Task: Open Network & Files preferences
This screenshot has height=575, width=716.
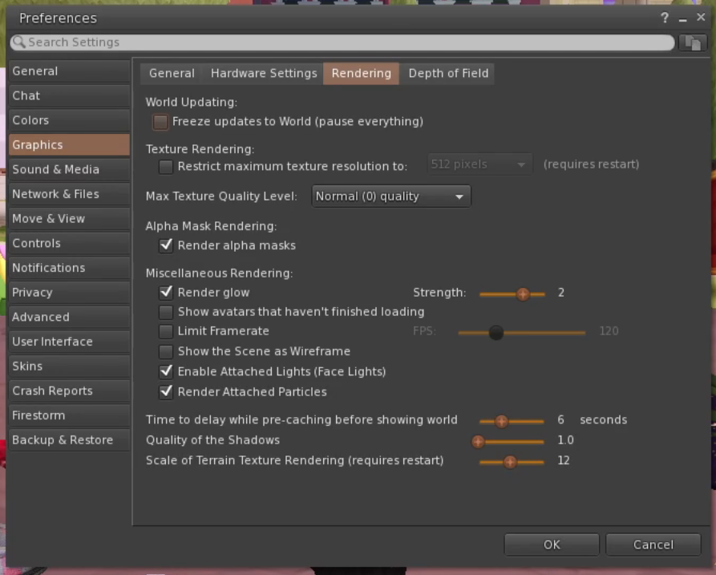Action: (69, 194)
